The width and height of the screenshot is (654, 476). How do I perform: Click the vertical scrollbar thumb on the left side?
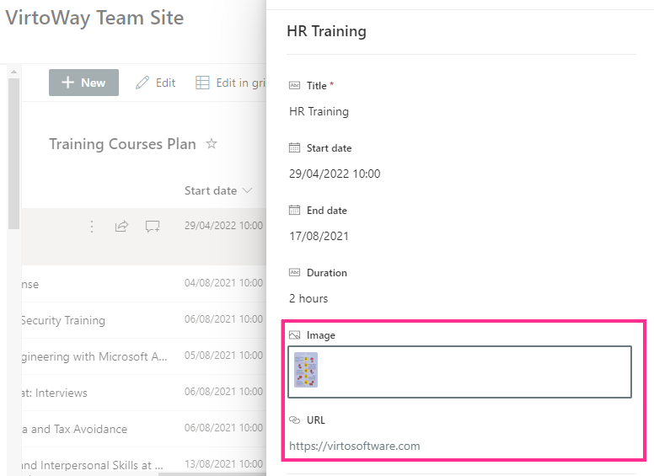(x=13, y=153)
